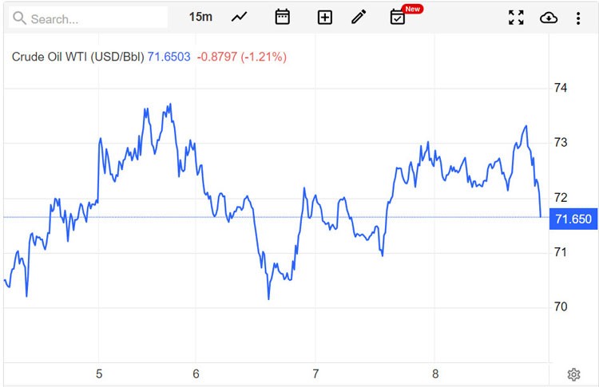The width and height of the screenshot is (599, 387).
Task: Open the line chart type selector
Action: [x=239, y=17]
